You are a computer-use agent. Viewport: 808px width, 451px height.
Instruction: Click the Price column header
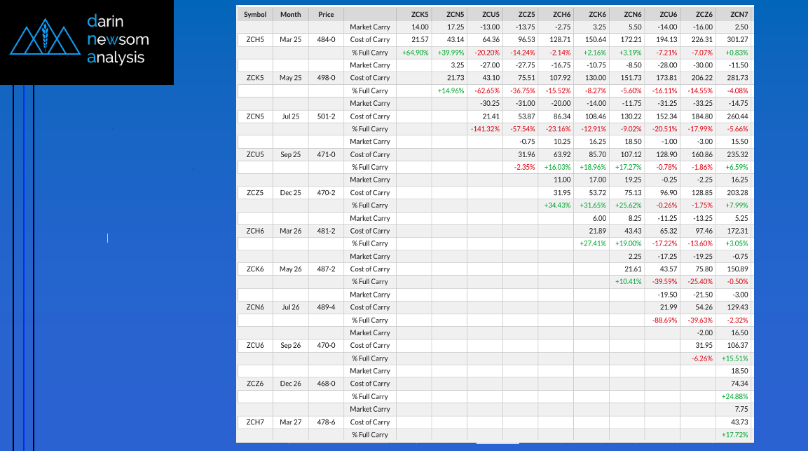pos(326,14)
